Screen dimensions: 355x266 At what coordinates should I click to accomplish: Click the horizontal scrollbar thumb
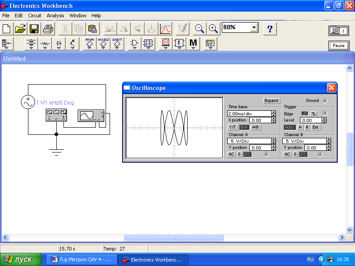(x=174, y=238)
